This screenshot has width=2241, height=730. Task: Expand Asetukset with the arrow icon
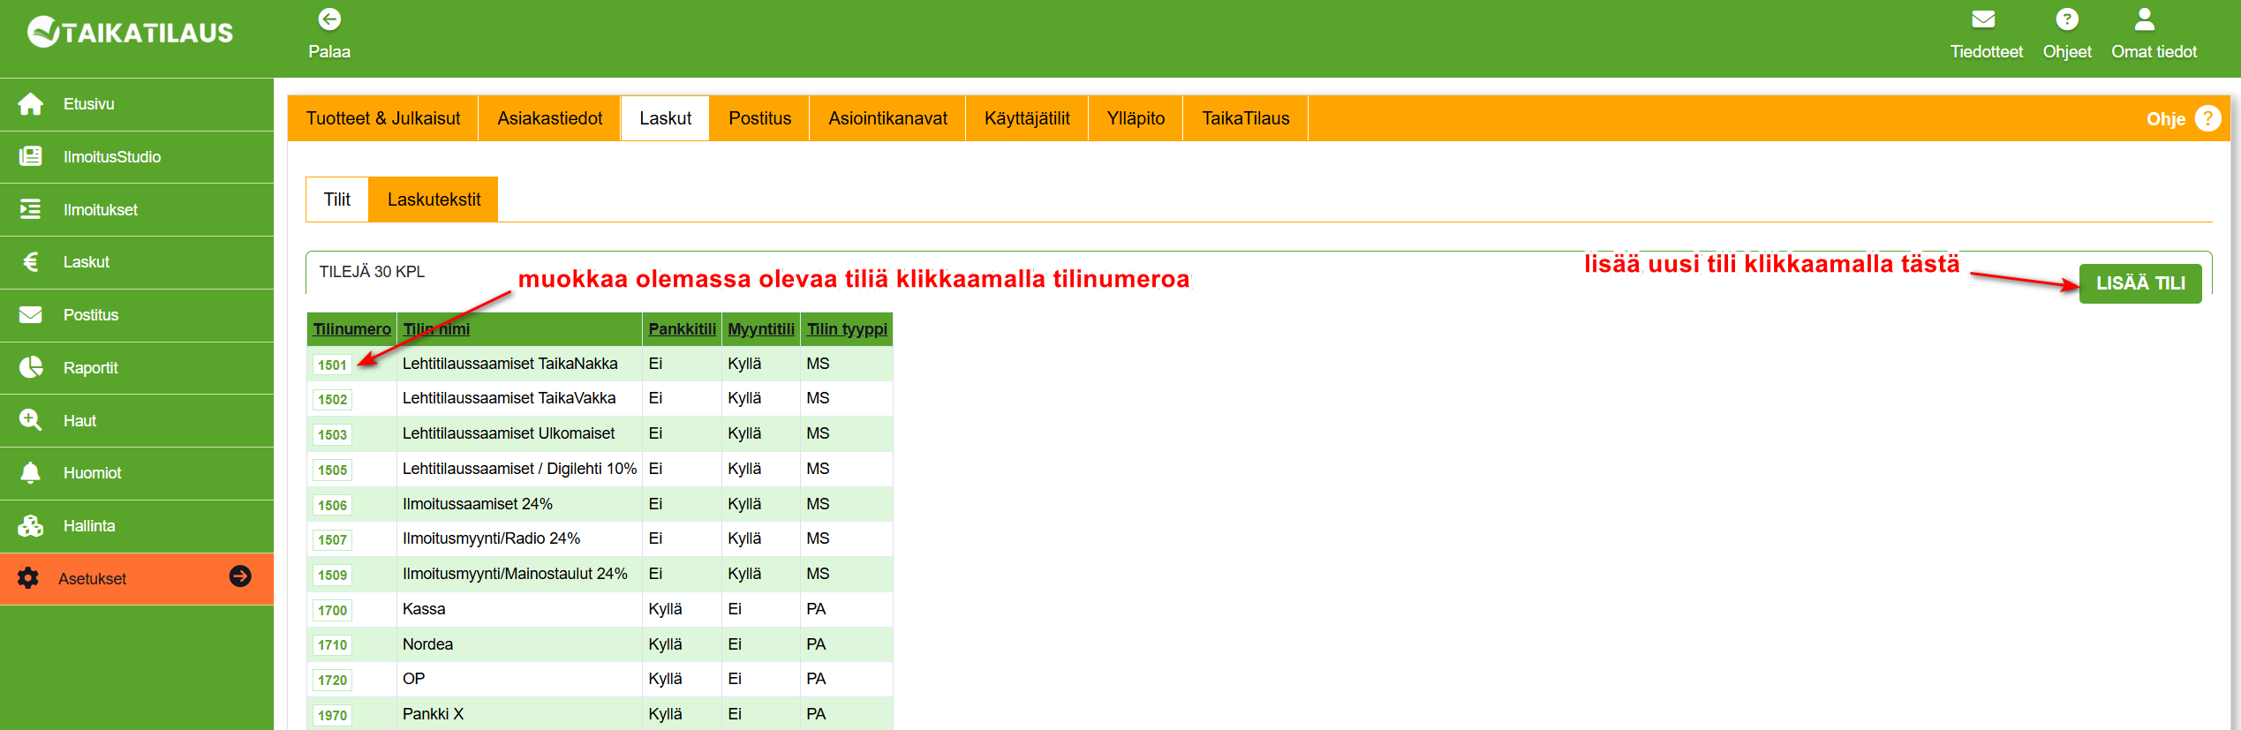240,576
